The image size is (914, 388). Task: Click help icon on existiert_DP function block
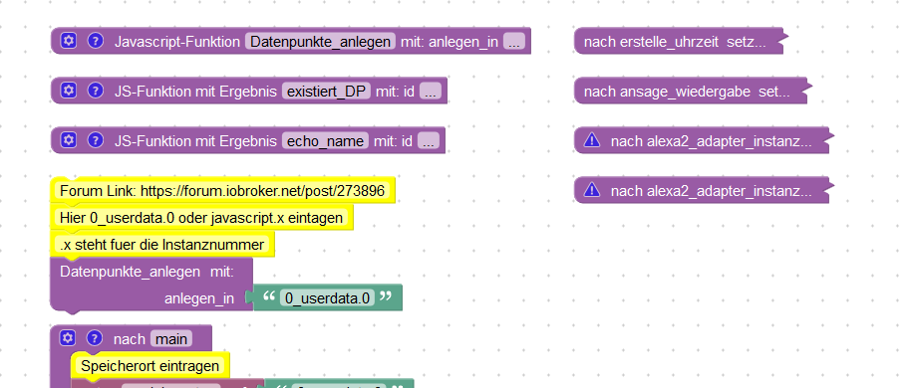(96, 91)
